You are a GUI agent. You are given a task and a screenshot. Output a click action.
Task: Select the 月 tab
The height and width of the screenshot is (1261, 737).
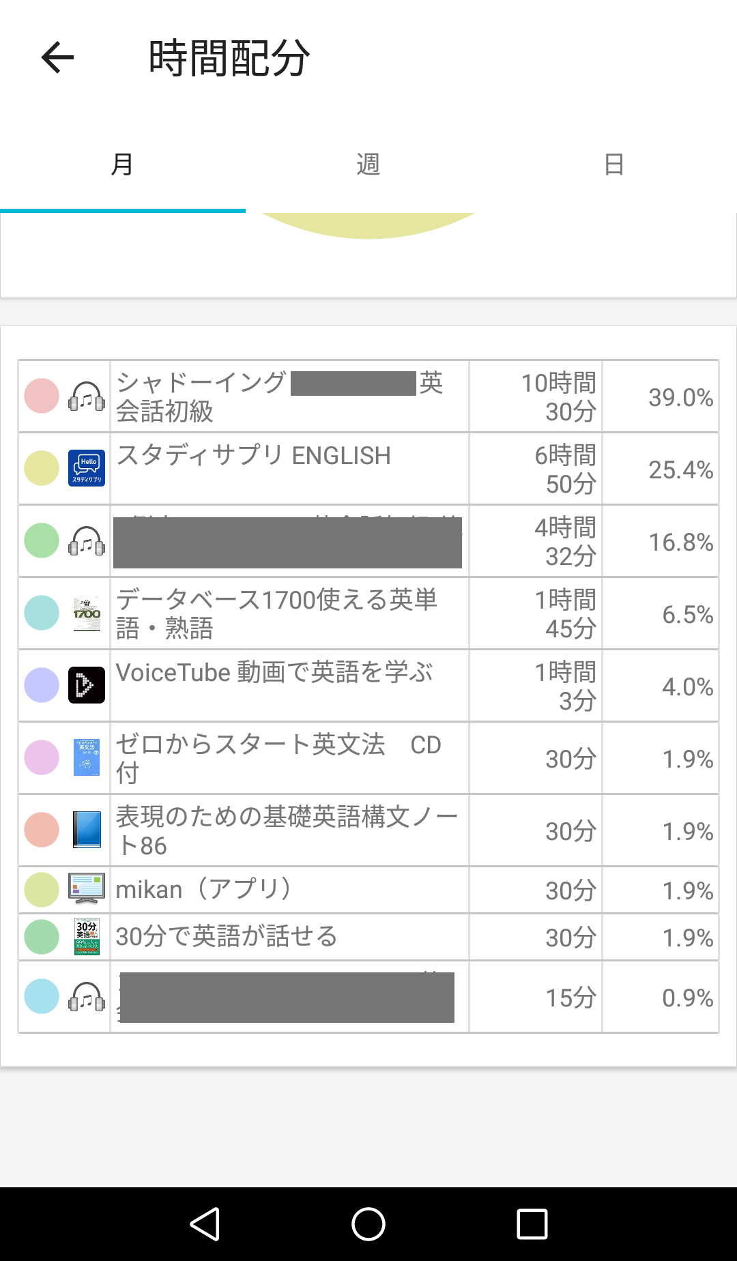123,164
